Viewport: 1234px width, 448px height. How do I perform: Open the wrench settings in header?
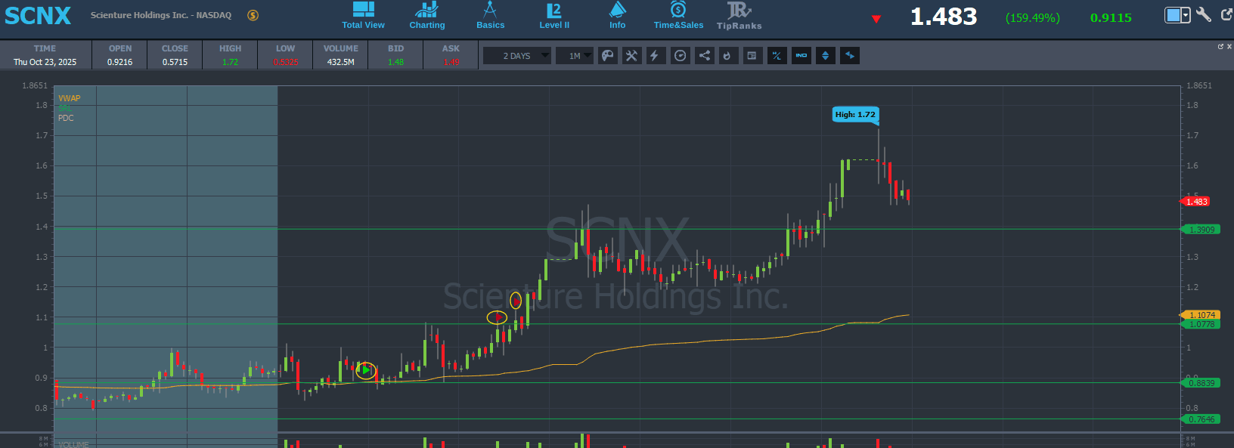pyautogui.click(x=1204, y=14)
